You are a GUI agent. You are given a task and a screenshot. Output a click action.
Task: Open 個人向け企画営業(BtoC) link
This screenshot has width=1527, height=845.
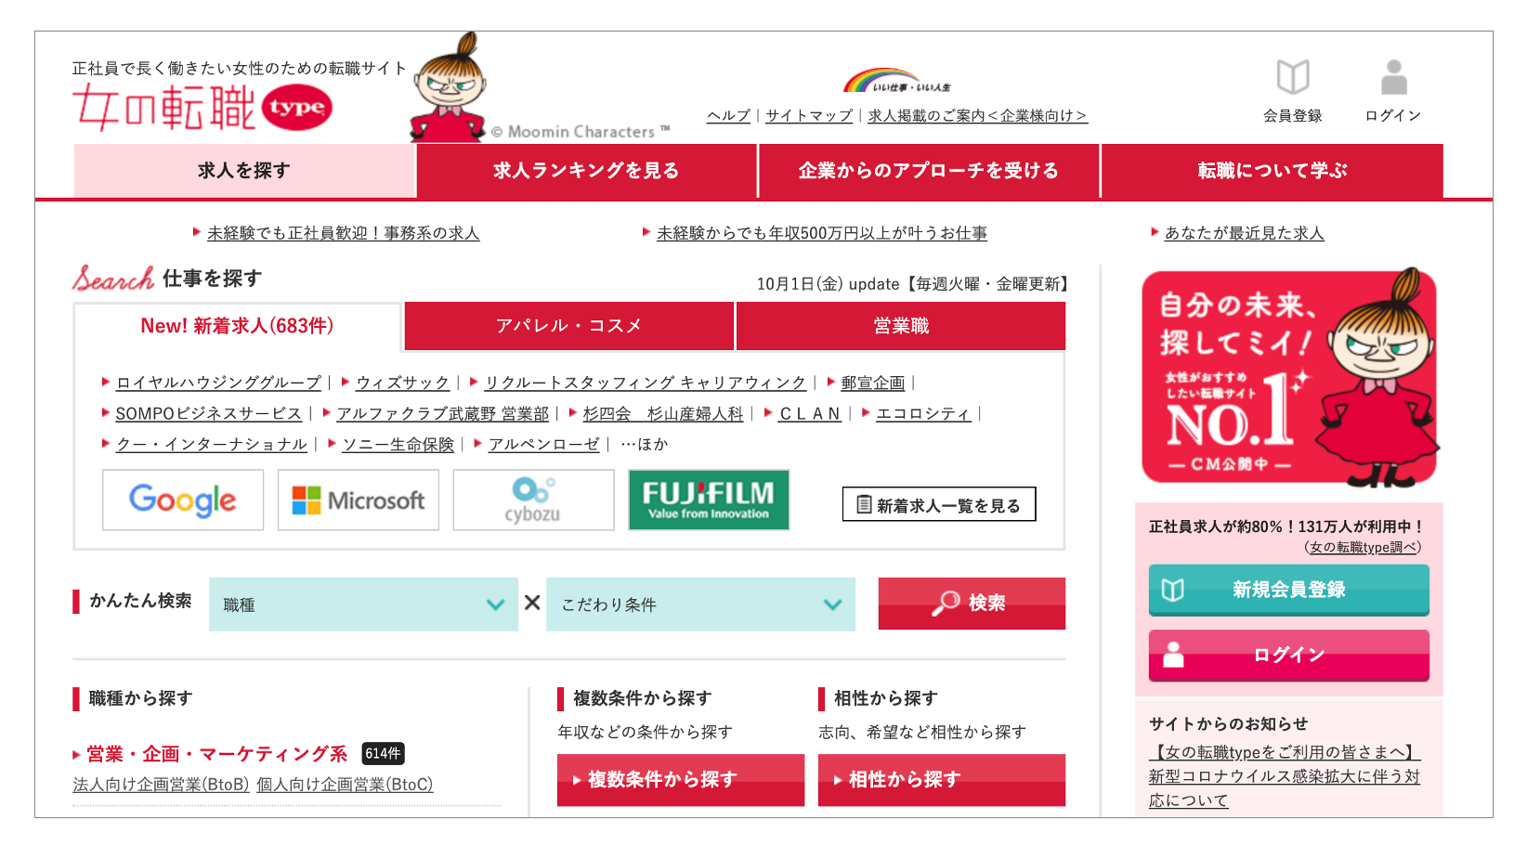(345, 785)
